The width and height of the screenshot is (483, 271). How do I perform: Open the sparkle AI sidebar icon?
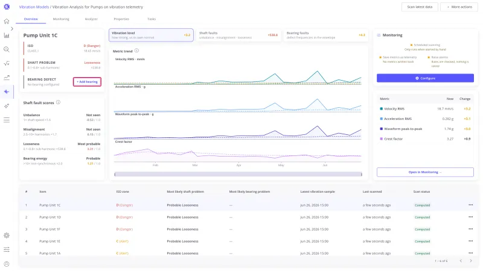[x=7, y=106]
